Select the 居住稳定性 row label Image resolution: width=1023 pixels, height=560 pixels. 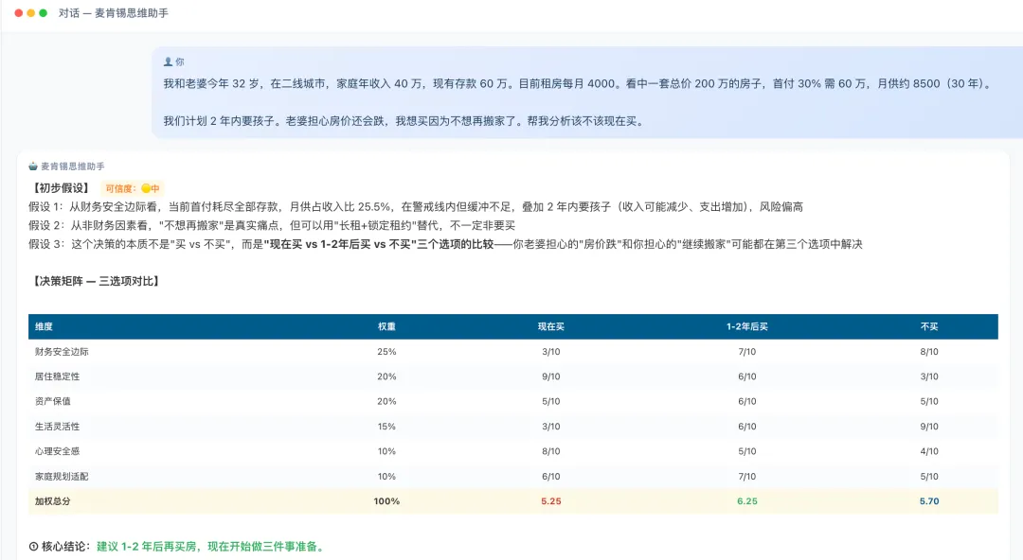point(58,376)
